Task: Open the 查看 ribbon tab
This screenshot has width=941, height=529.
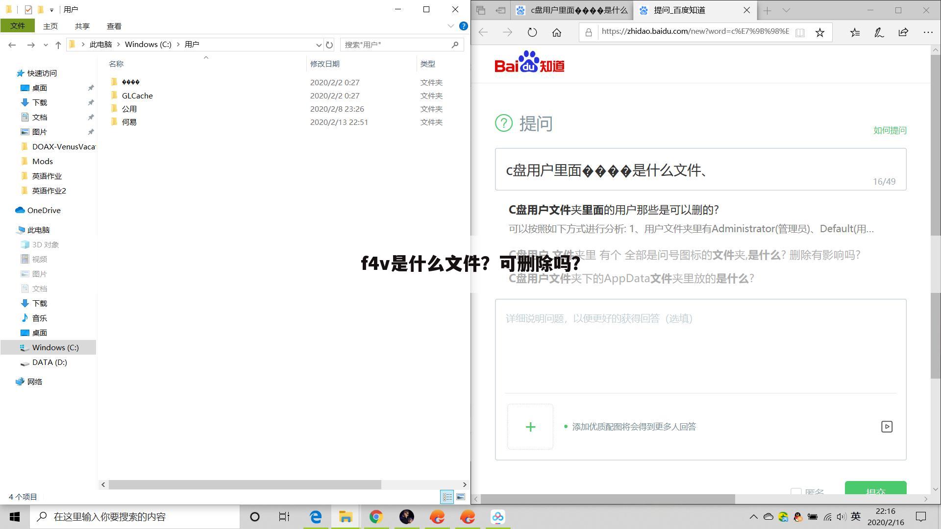Action: point(114,26)
